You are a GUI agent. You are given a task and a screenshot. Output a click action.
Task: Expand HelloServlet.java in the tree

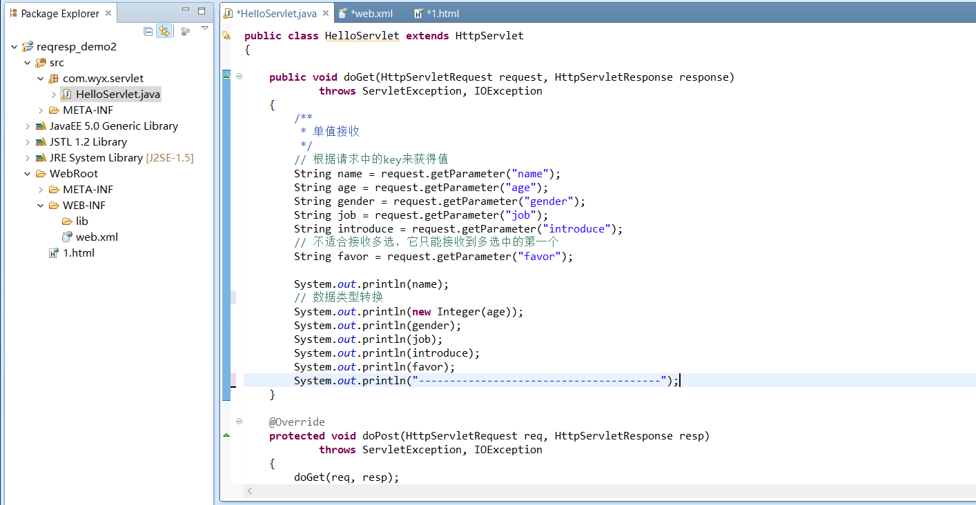[x=54, y=95]
